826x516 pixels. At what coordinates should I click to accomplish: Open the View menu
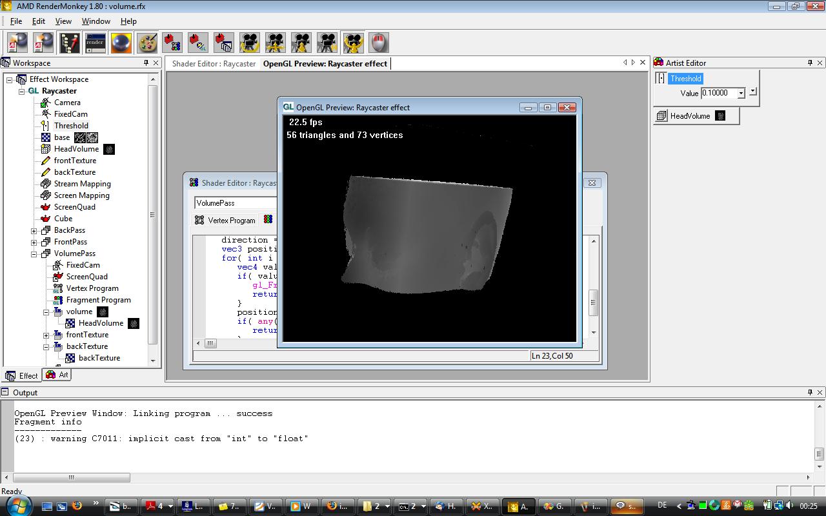(63, 21)
